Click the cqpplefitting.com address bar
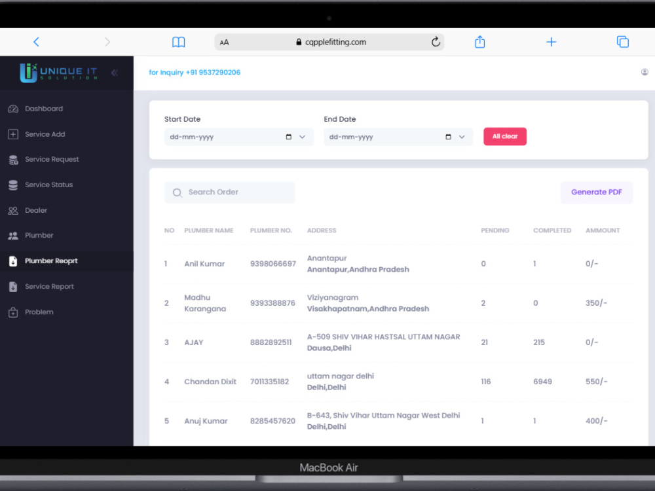The height and width of the screenshot is (491, 655). pyautogui.click(x=329, y=42)
